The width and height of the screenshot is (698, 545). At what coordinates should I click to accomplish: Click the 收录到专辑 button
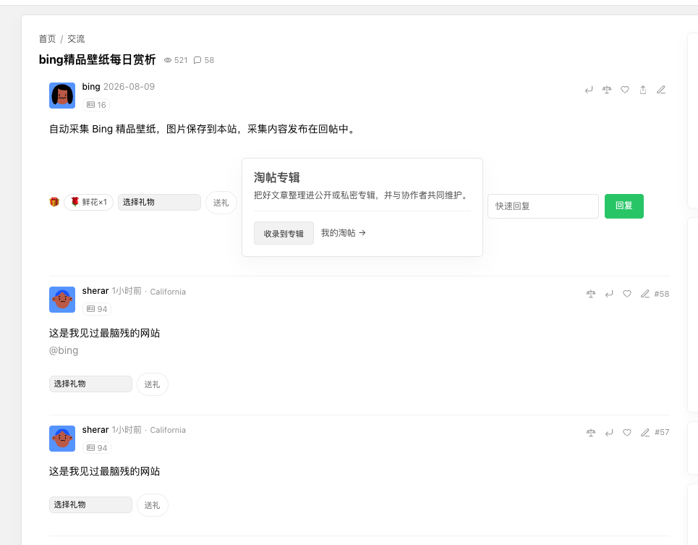(x=284, y=233)
